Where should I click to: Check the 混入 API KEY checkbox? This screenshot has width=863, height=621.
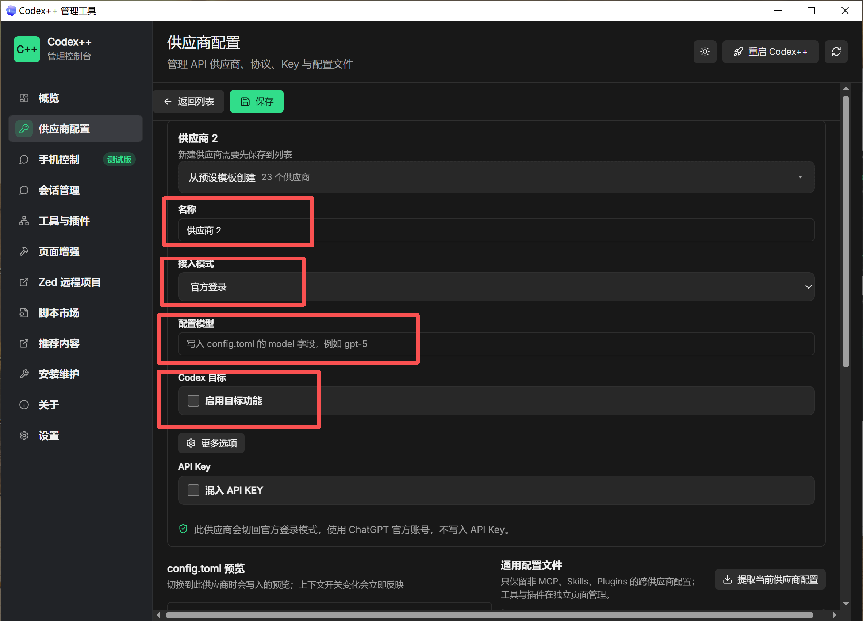(x=193, y=490)
